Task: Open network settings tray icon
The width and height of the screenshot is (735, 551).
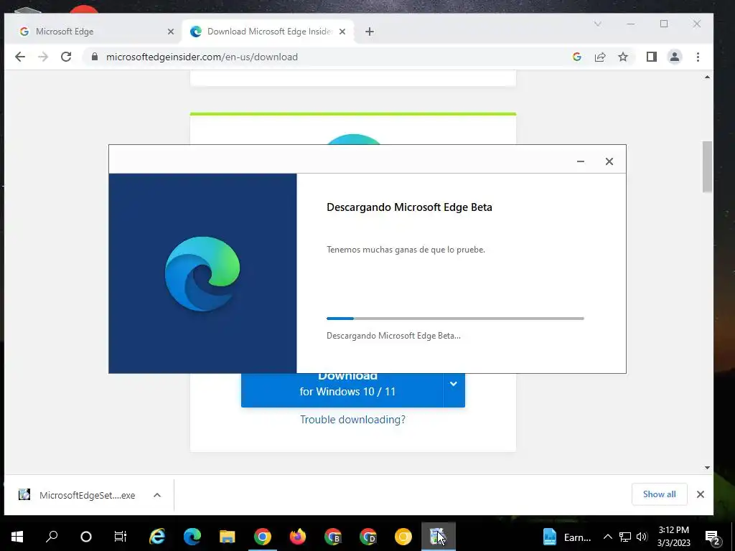Action: click(x=625, y=537)
